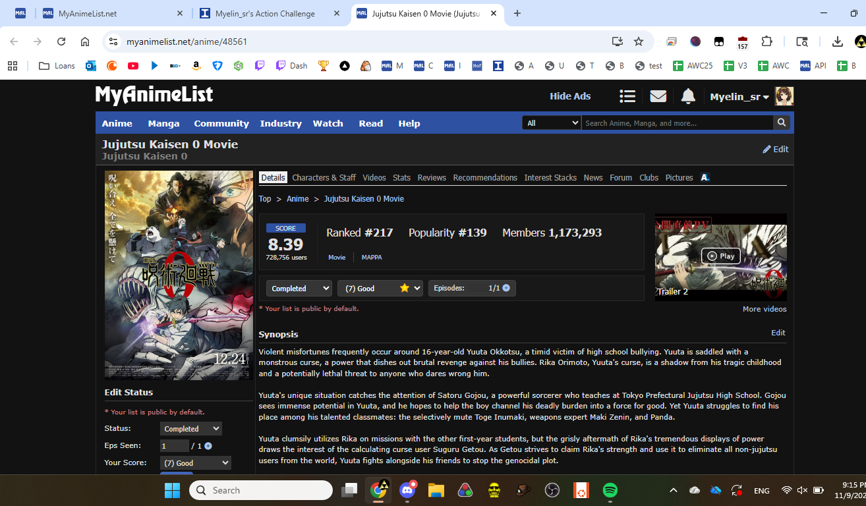
Task: Open the Completed status dropdown under score
Action: click(299, 288)
